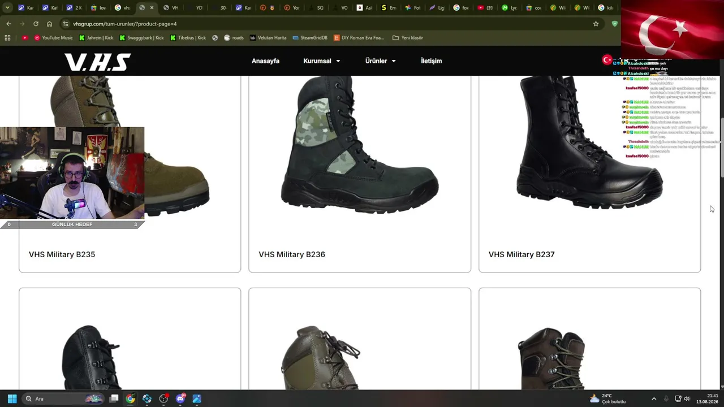Open the clock and date showing 21:41
Screen dimensions: 724x407
[x=708, y=399]
